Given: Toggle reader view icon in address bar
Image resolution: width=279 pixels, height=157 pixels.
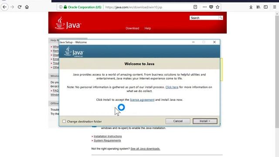Looking at the screenshot, I should click(195, 7).
